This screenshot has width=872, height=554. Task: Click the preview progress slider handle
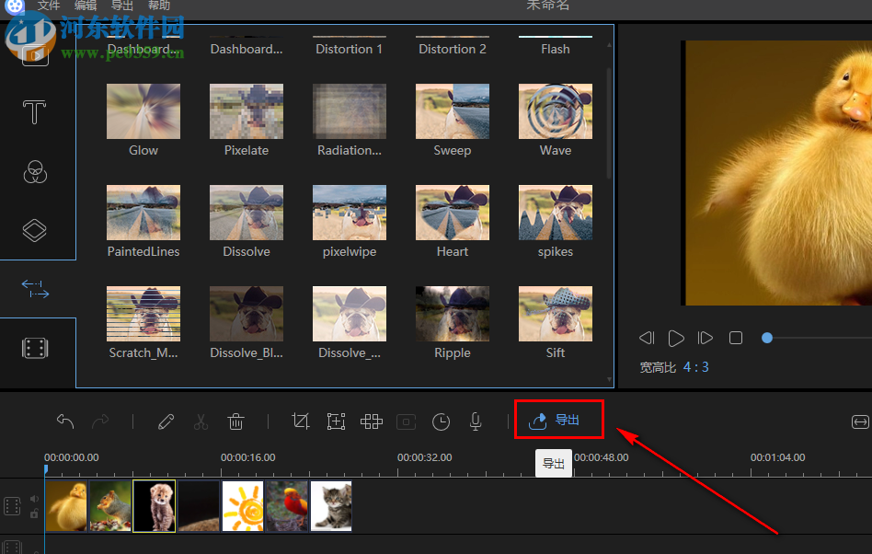[767, 338]
